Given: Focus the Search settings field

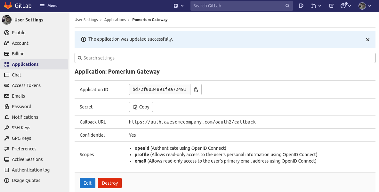Looking at the screenshot, I should pos(225,58).
